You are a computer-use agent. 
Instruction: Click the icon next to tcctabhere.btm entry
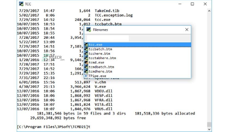[x=86, y=58]
